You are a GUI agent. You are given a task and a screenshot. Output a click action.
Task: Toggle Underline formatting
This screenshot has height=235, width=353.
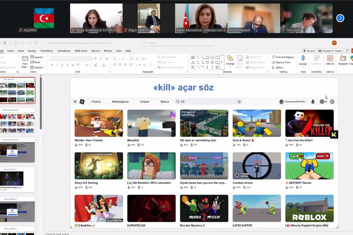[x=62, y=65]
